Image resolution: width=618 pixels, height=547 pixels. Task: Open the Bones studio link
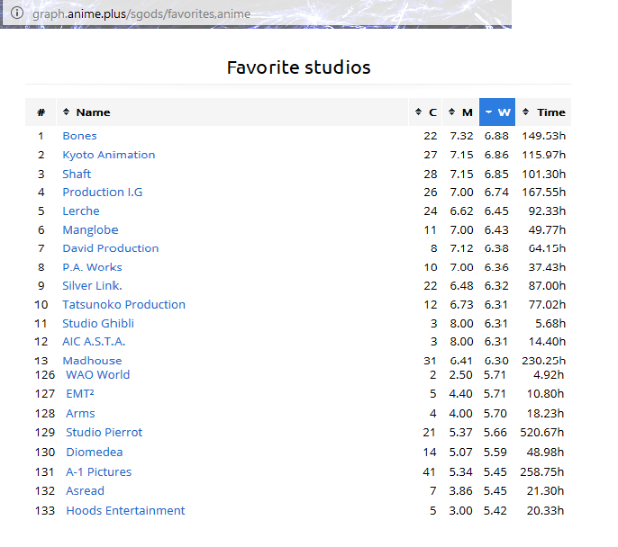[79, 136]
